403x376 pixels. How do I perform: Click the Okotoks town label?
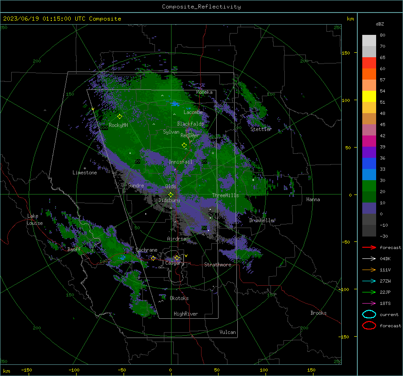click(x=179, y=298)
